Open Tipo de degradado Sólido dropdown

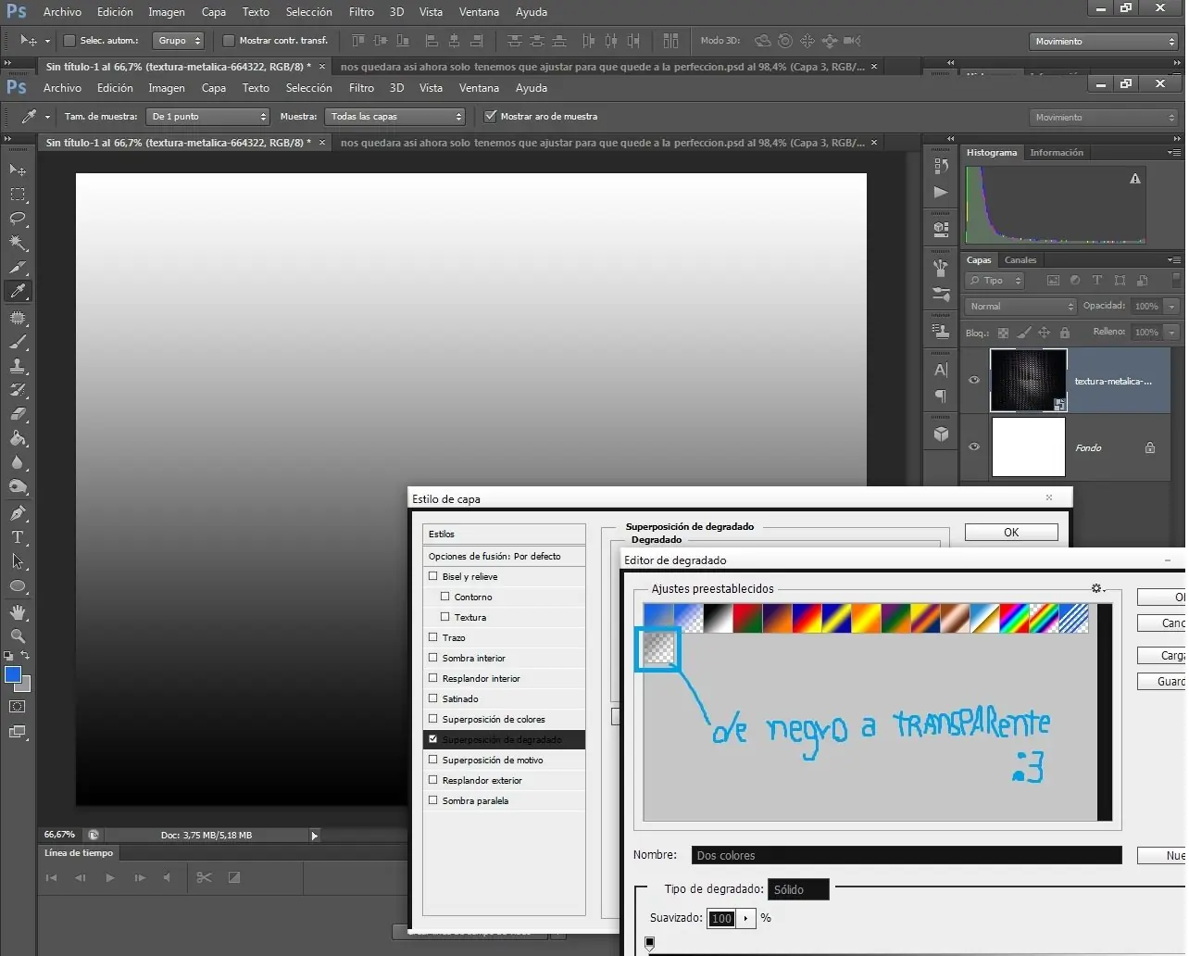pyautogui.click(x=798, y=889)
